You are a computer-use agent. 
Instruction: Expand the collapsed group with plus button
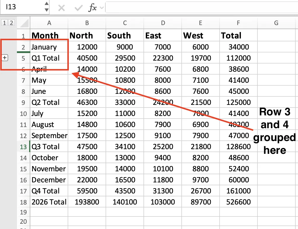tap(5, 58)
